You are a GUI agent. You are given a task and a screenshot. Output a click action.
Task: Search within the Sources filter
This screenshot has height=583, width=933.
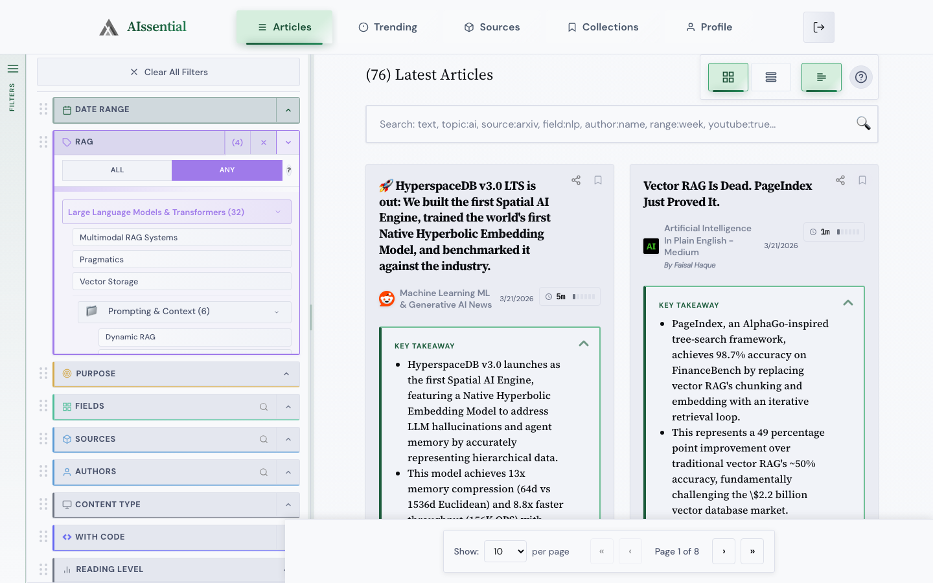coord(264,439)
